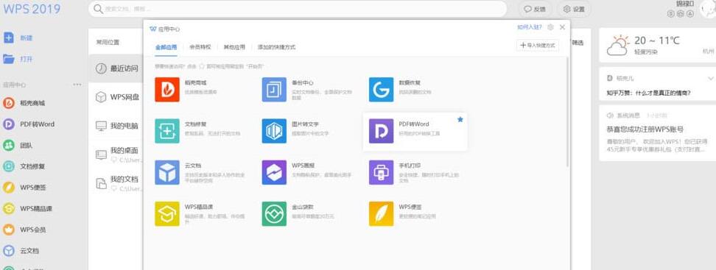Switch to the 会员特权 tab
The image size is (716, 270).
(200, 47)
